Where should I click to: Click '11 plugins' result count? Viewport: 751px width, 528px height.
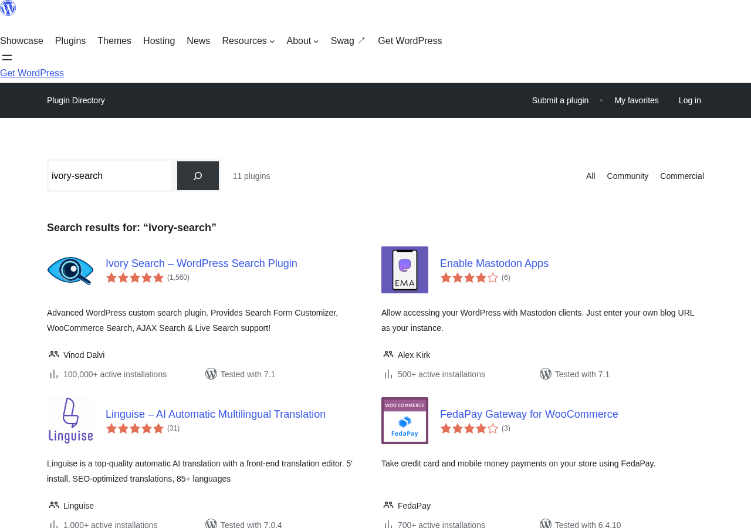pyautogui.click(x=252, y=176)
